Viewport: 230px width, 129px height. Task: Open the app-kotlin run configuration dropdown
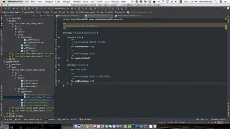click(59, 9)
